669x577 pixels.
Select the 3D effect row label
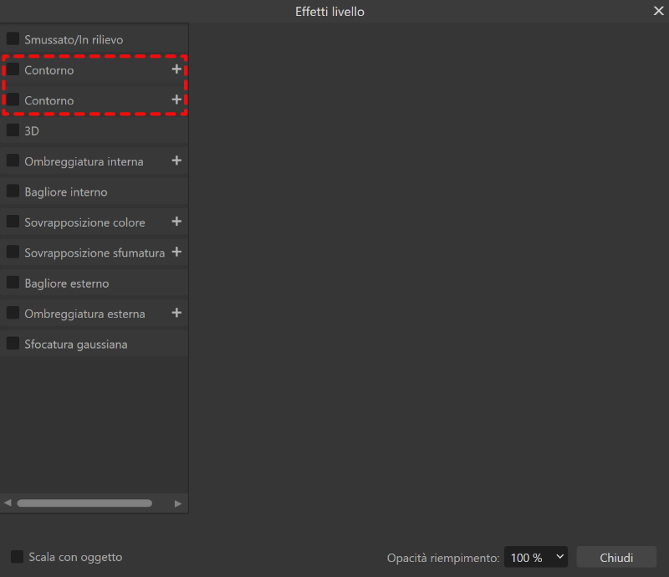[x=32, y=131]
